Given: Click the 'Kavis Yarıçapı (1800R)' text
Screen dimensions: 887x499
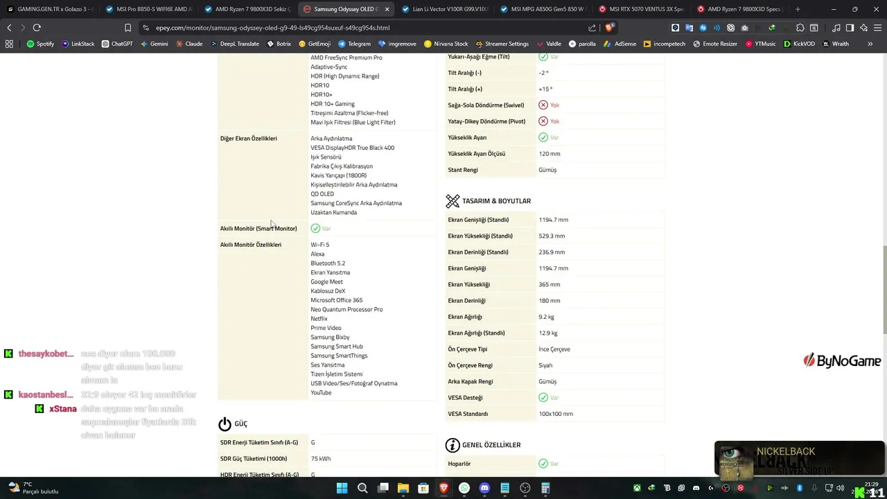Looking at the screenshot, I should tap(338, 175).
